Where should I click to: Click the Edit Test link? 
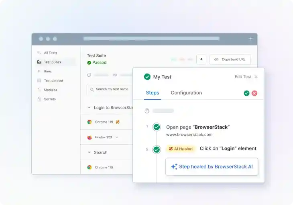point(243,77)
